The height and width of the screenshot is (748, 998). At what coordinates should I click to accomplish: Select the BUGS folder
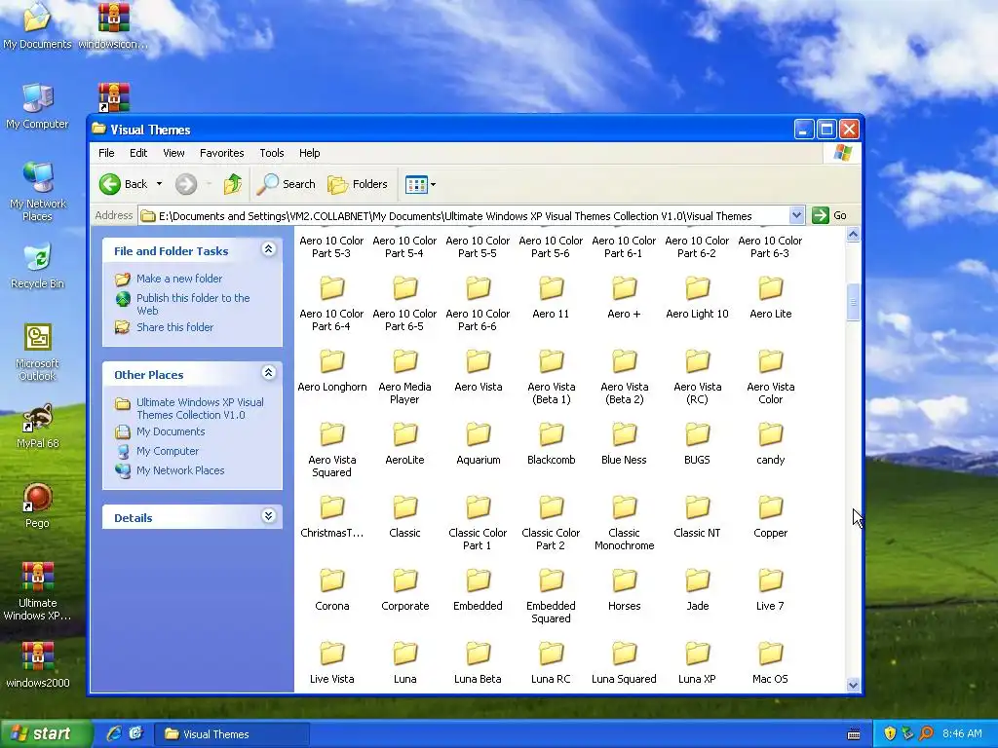[698, 444]
